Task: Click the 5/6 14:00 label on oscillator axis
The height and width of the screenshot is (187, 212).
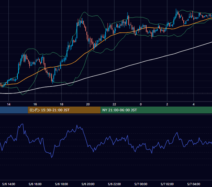Action: pos(9,184)
